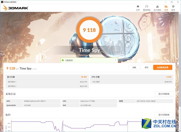
Task: Click the 加载 load button
Action: (134, 67)
